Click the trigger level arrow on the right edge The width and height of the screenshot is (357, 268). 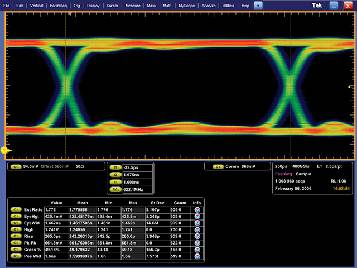(350, 87)
